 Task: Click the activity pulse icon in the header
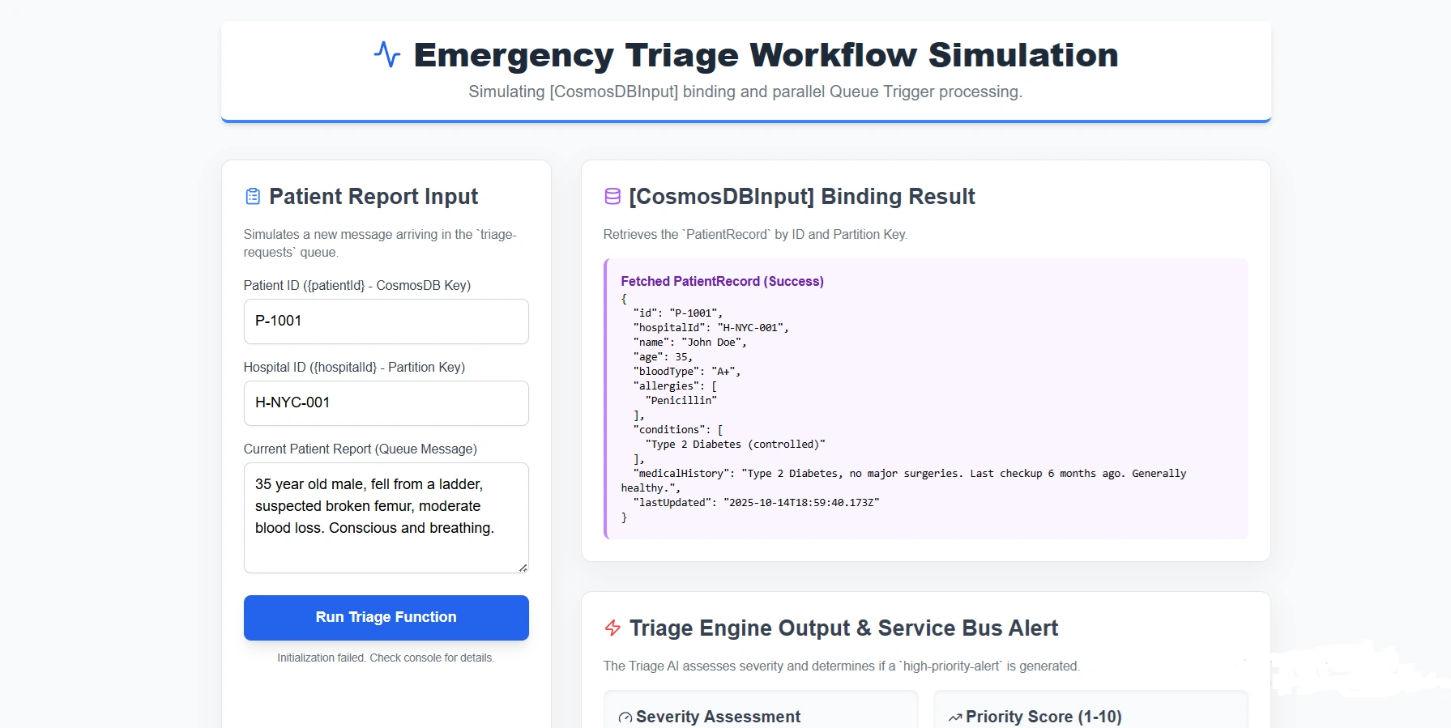pyautogui.click(x=387, y=54)
